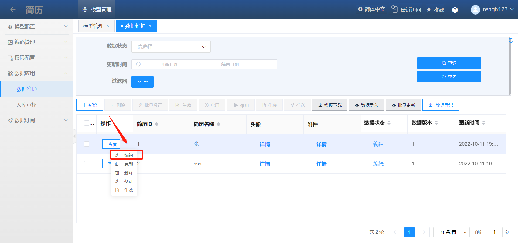Open 收藏 favorites star
This screenshot has height=243, width=518.
click(x=435, y=10)
